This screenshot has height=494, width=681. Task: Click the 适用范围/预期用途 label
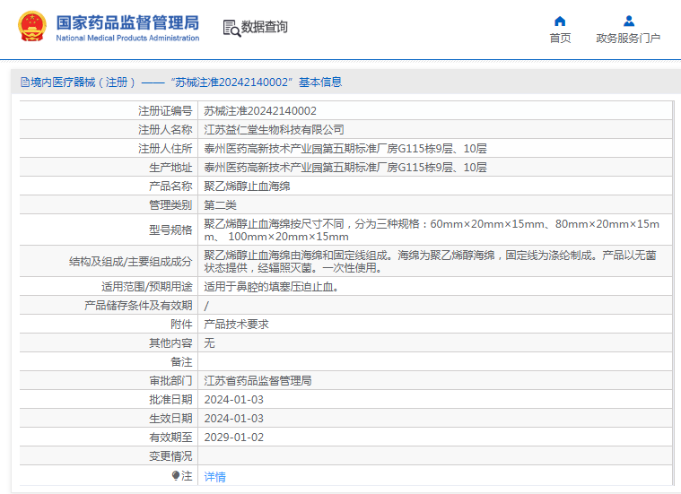click(147, 287)
